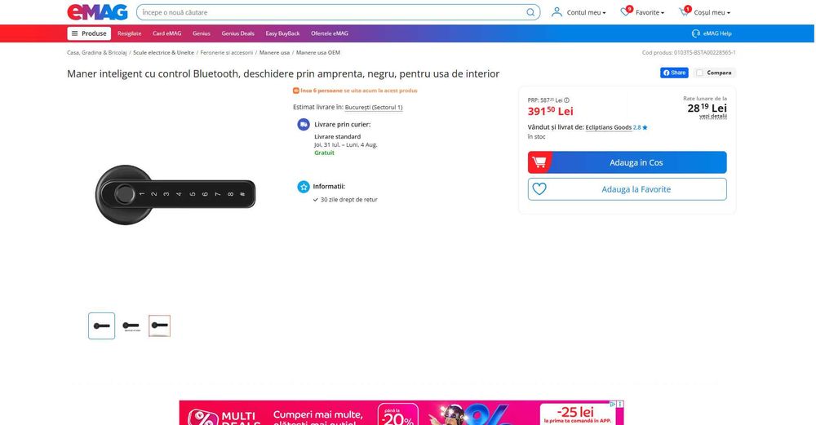This screenshot has height=425, width=816.
Task: Click the Adauga la Favorite button
Action: click(x=627, y=189)
